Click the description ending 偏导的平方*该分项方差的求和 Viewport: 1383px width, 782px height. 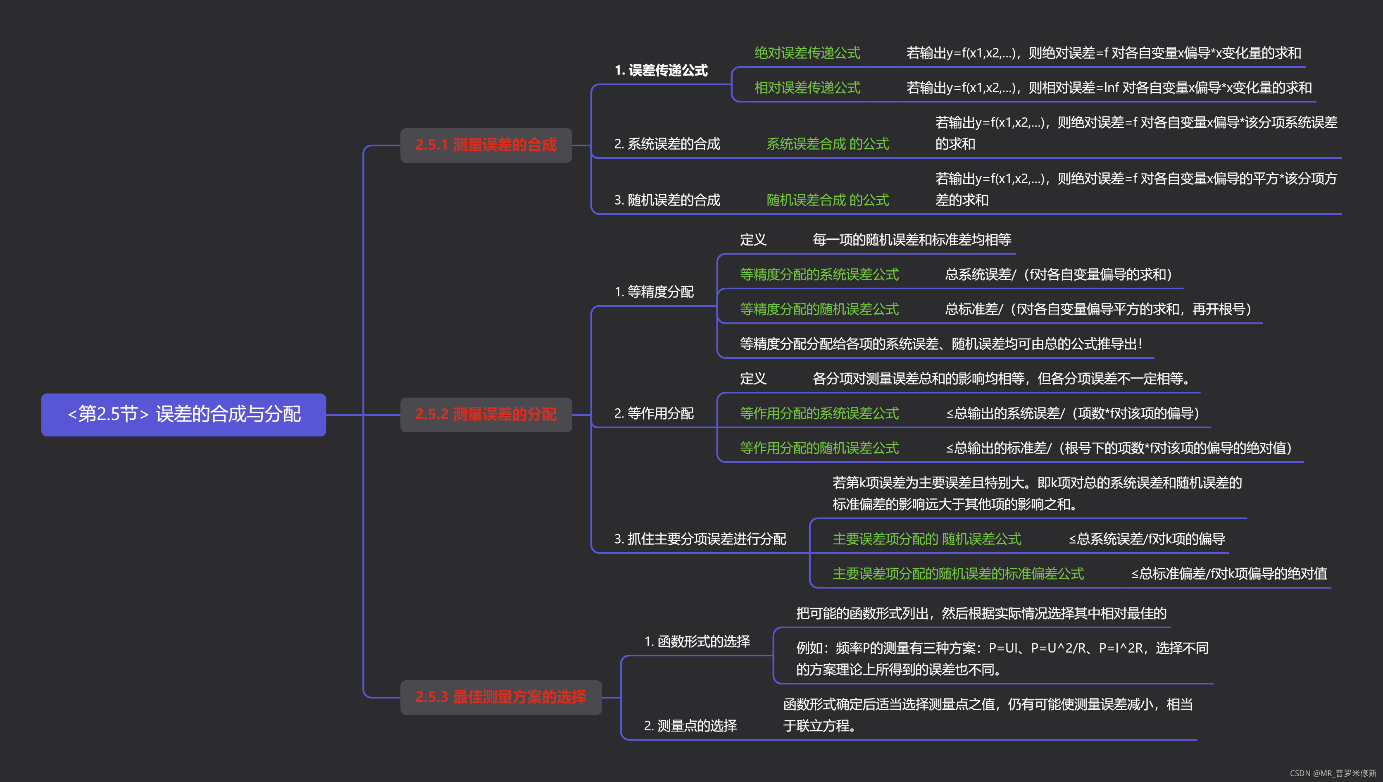pos(1136,190)
